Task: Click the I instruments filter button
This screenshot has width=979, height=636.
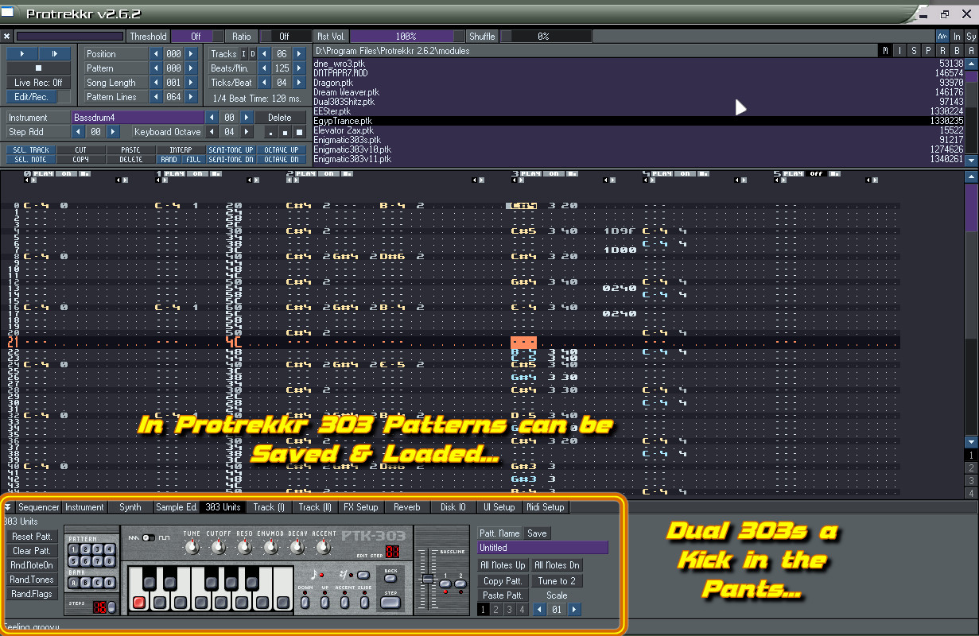Action: [900, 51]
